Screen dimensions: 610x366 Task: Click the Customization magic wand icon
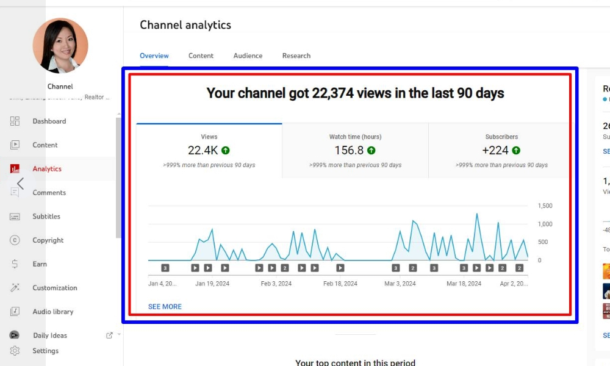click(15, 288)
